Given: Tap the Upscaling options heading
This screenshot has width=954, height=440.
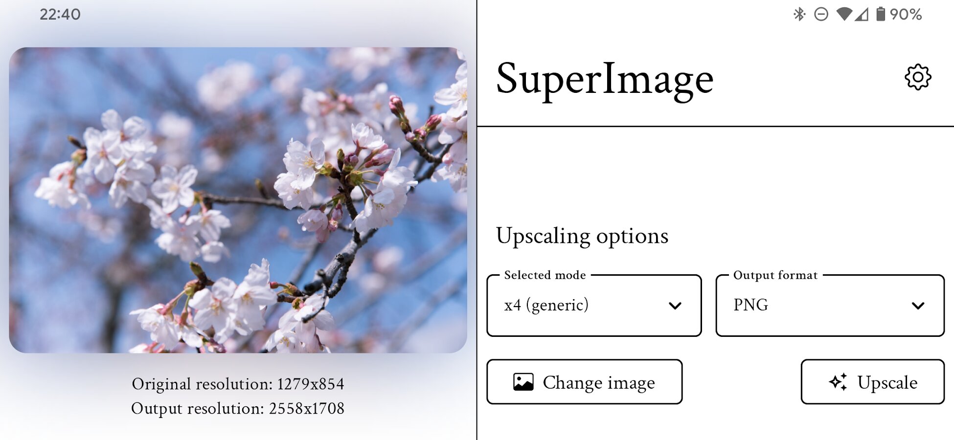Looking at the screenshot, I should click(582, 237).
